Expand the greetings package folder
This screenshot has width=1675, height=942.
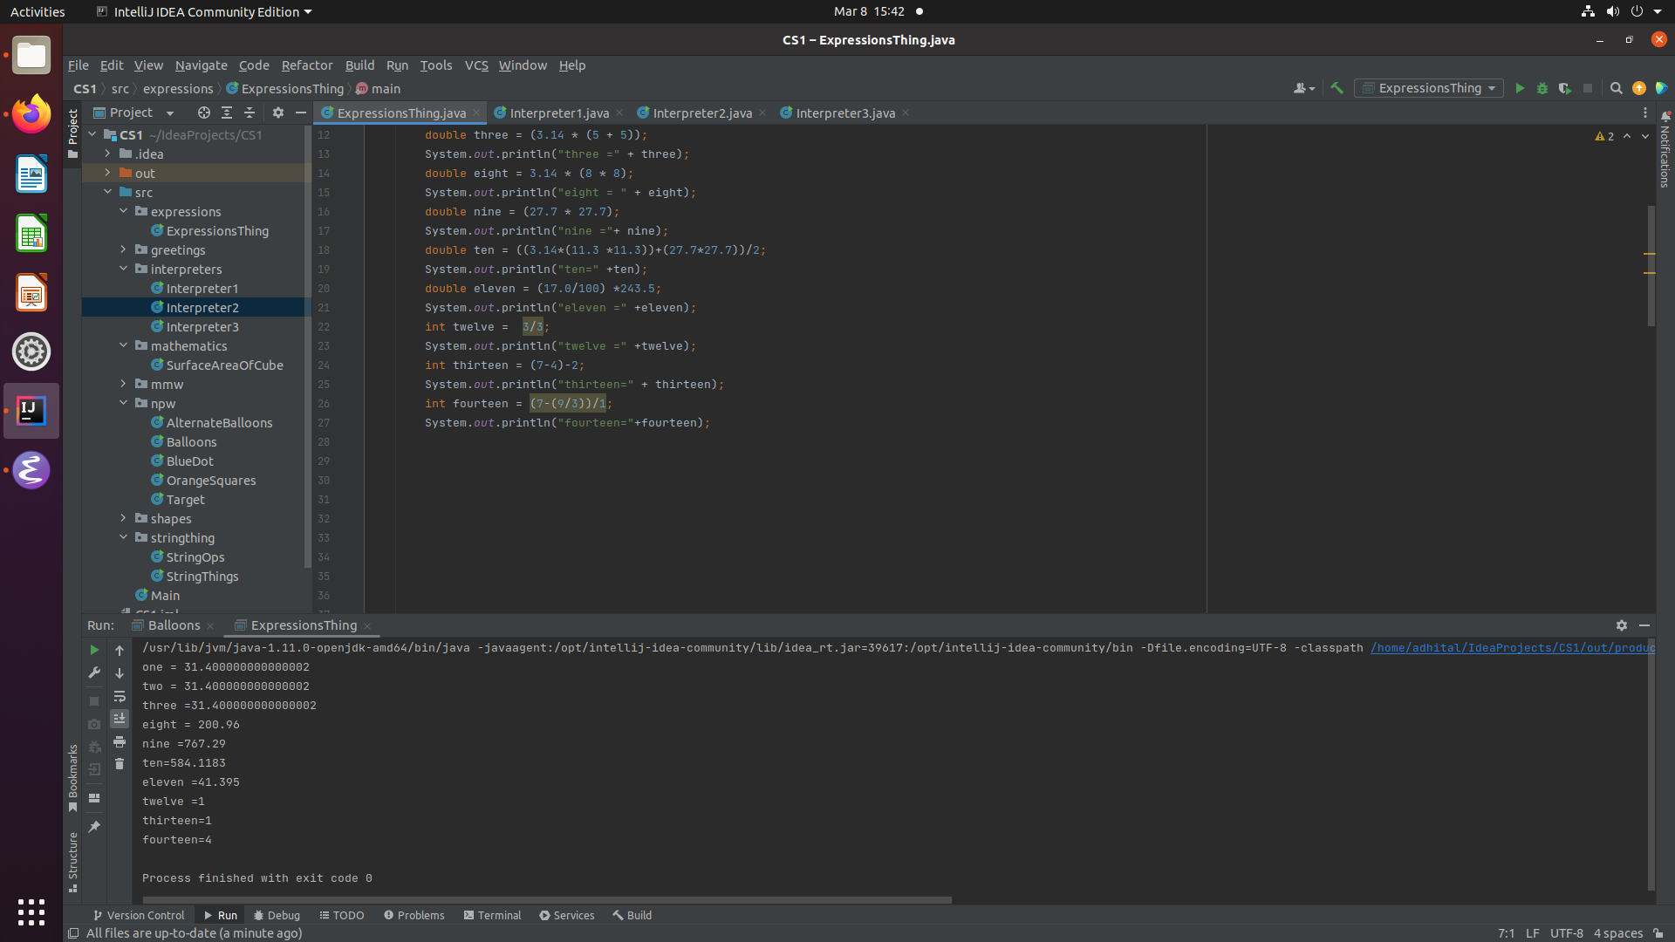click(123, 249)
